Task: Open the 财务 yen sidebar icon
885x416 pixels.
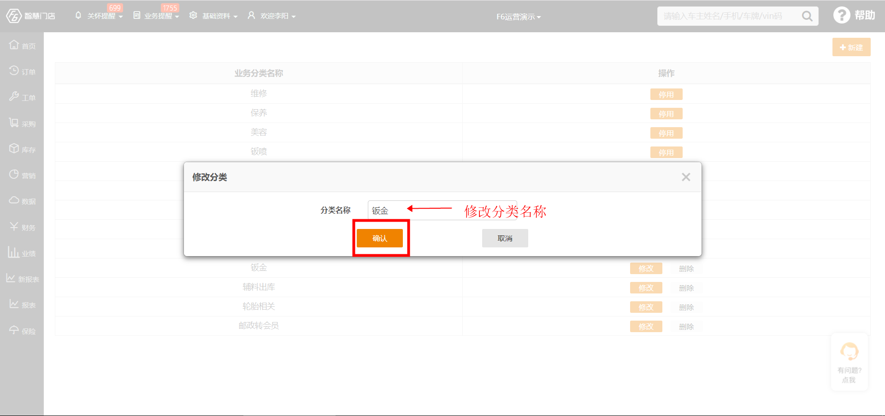Action: (14, 227)
